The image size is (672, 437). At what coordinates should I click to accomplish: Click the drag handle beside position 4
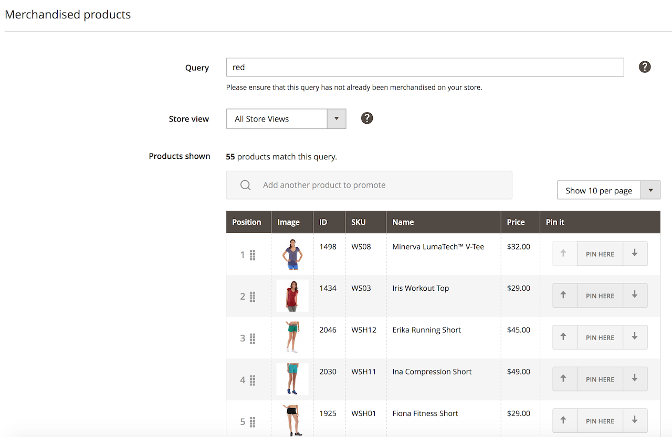point(253,379)
